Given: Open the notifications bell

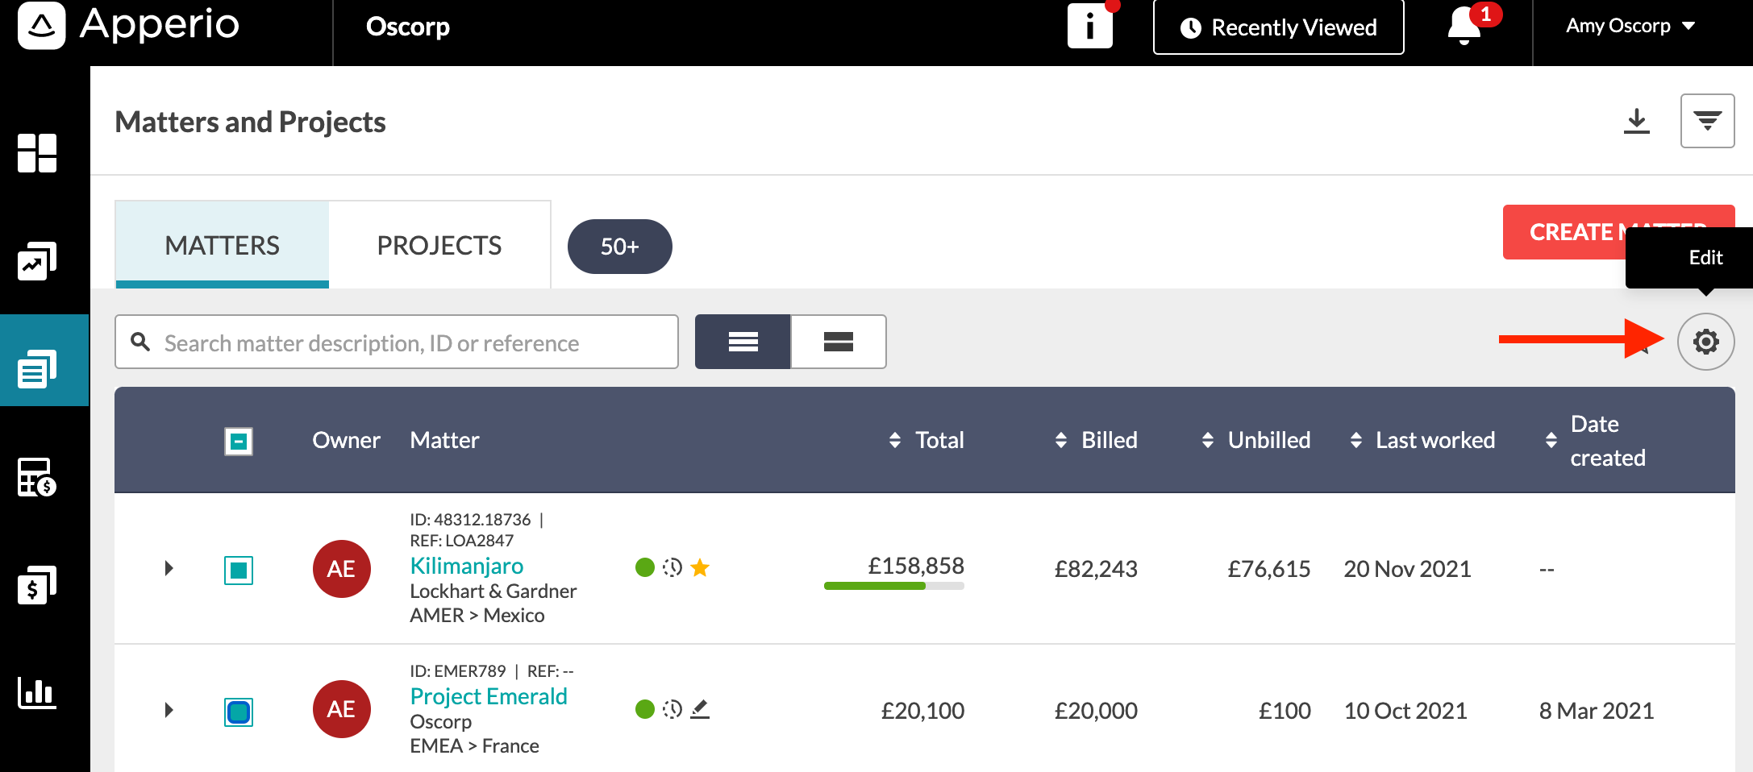Looking at the screenshot, I should point(1464,26).
